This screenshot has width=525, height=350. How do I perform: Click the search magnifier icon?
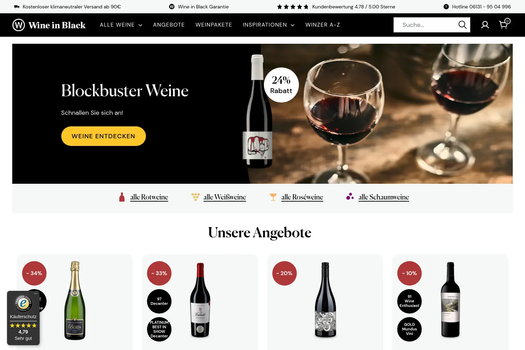(462, 25)
